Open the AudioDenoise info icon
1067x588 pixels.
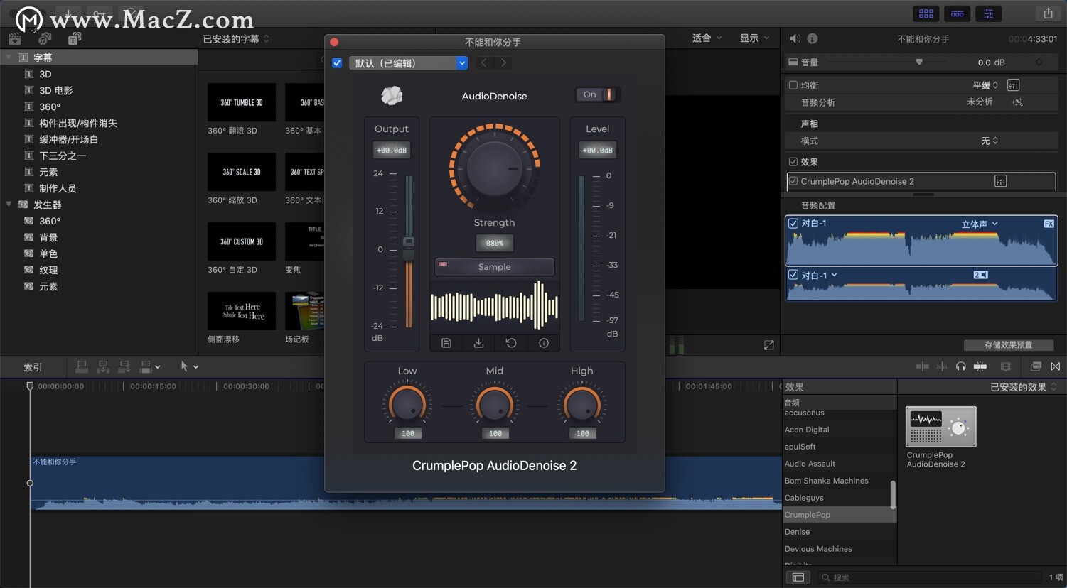(544, 343)
